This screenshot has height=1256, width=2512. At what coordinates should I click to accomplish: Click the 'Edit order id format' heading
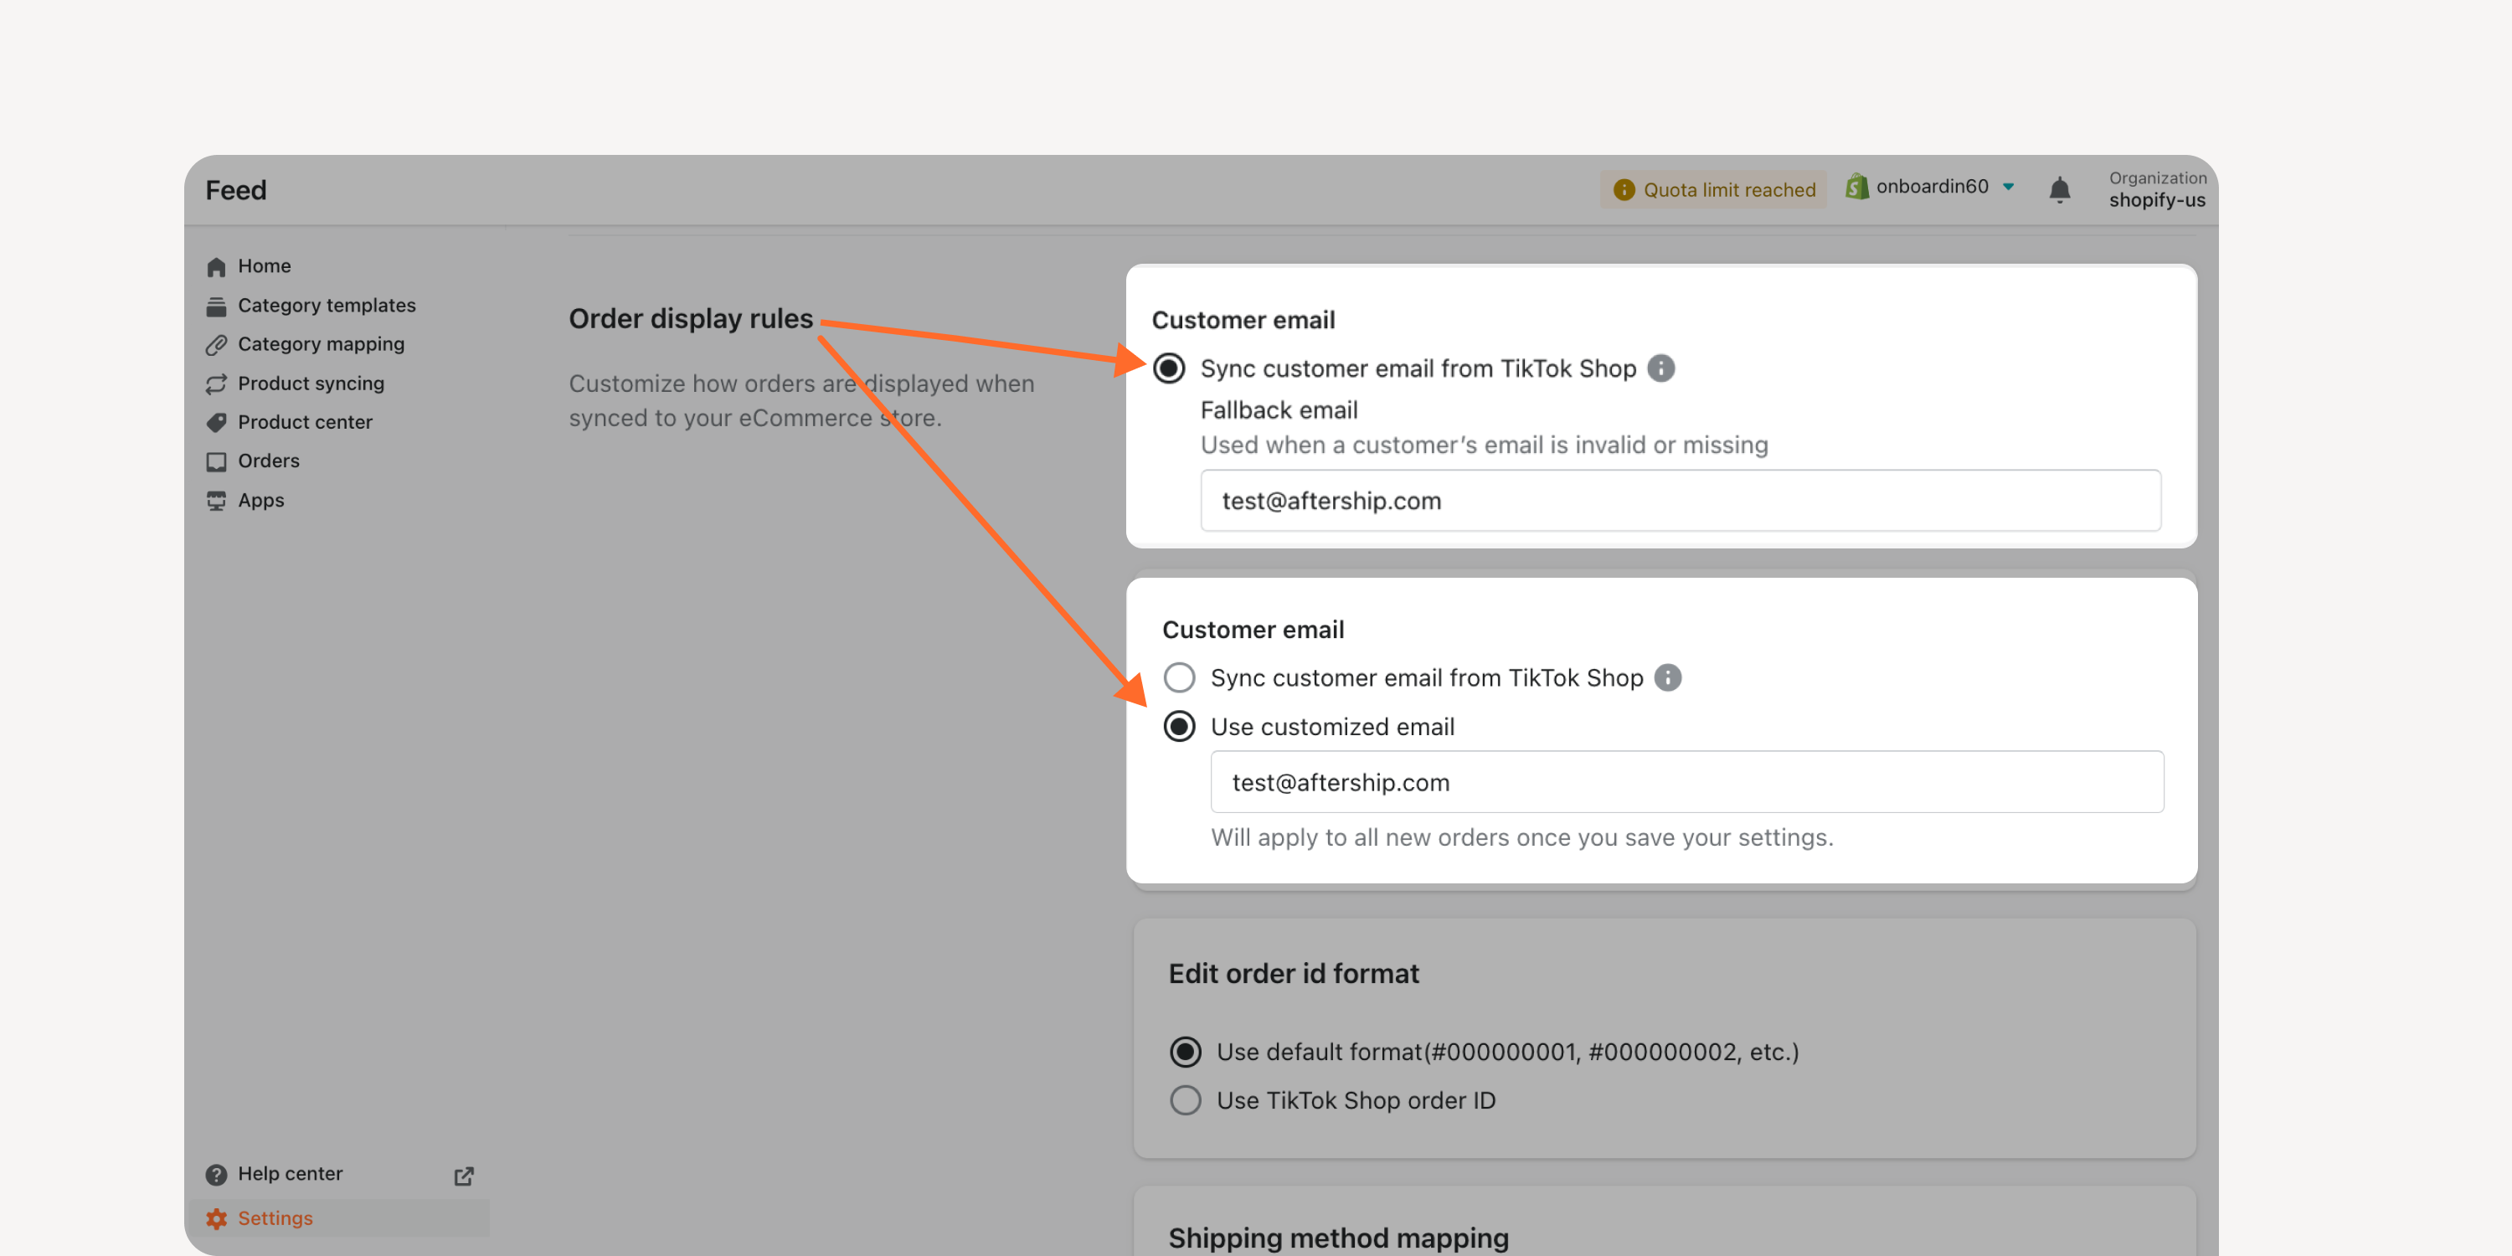pos(1293,974)
